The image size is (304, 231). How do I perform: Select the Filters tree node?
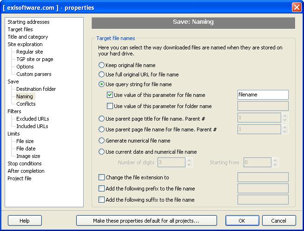click(x=14, y=111)
